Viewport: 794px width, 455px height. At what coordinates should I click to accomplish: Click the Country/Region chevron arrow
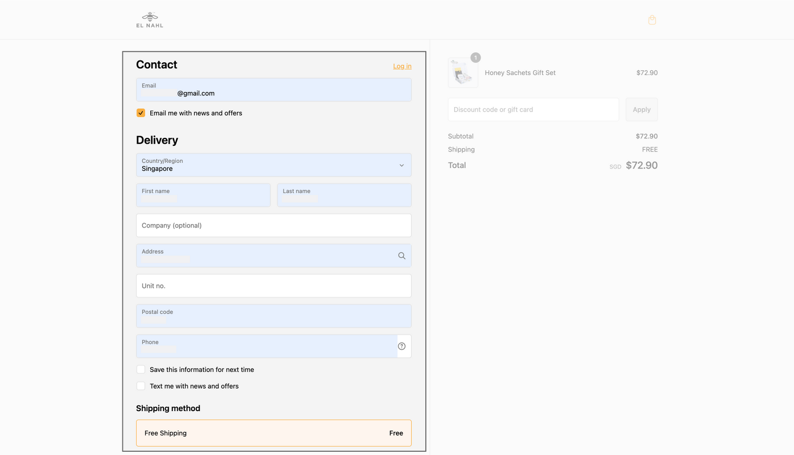point(401,165)
